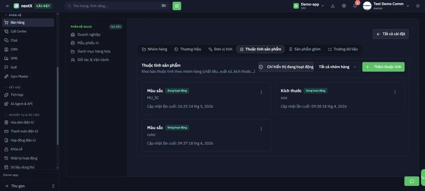Click the Test Demo Comm avatar

pyautogui.click(x=367, y=6)
